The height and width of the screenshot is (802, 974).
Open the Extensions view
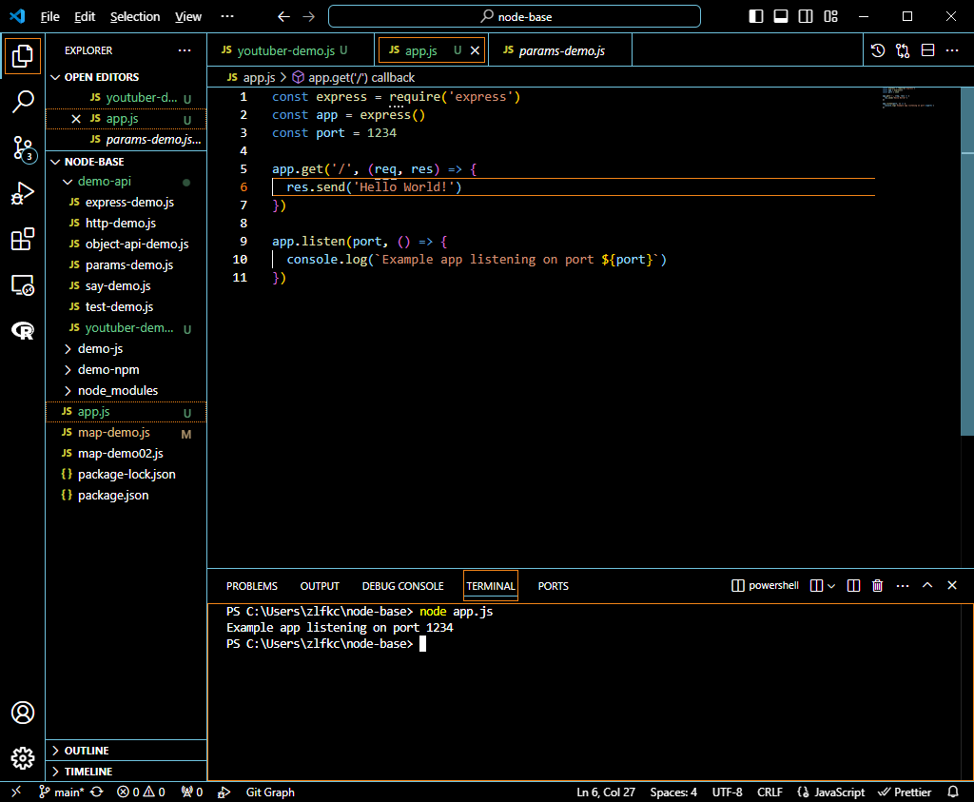(23, 239)
